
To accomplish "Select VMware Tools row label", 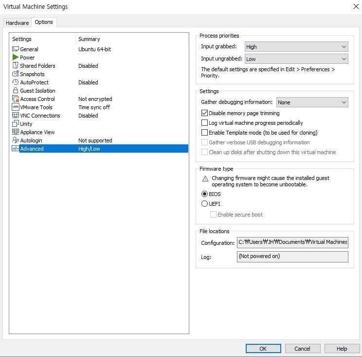I will (x=36, y=107).
